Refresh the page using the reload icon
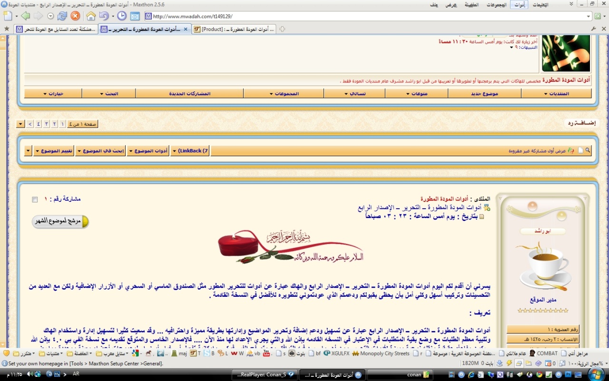 tap(62, 16)
